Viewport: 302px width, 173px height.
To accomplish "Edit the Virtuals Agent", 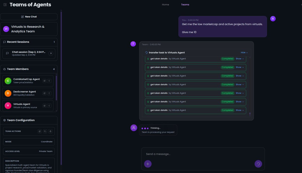I will click(45, 106).
